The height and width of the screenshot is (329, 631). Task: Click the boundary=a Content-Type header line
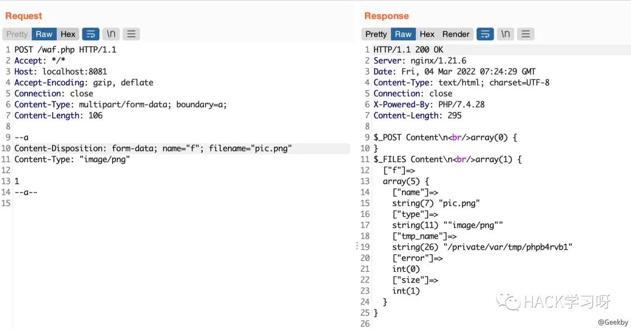point(120,104)
